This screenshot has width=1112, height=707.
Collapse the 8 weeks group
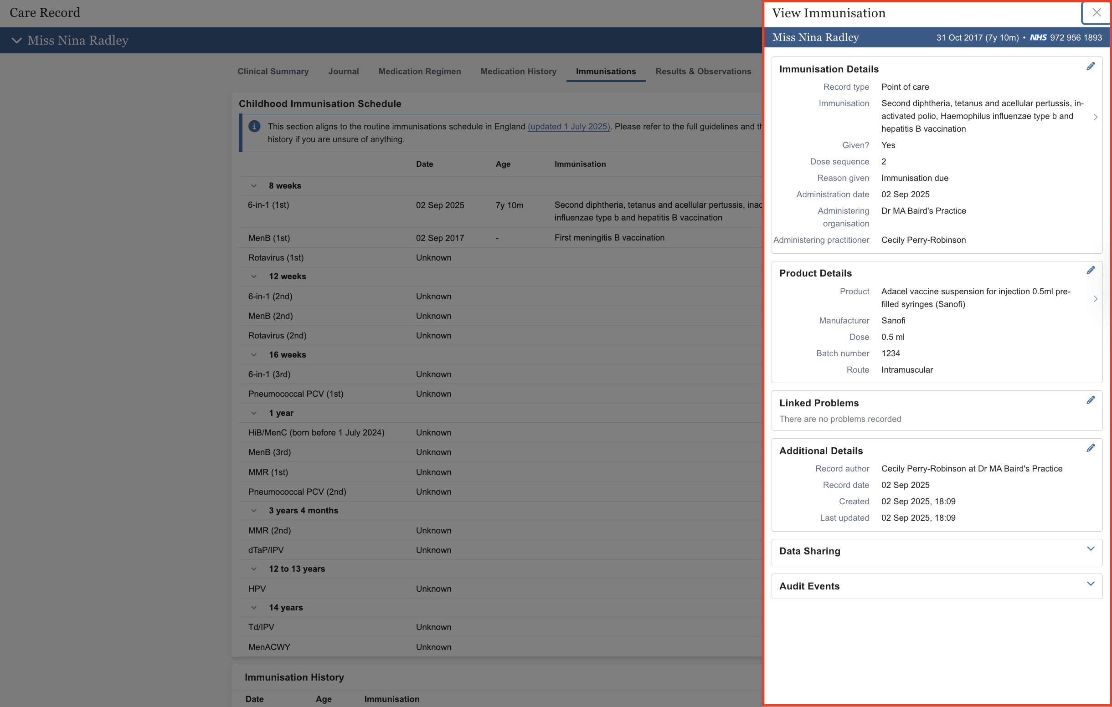pyautogui.click(x=253, y=186)
